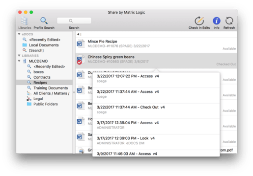Image resolution: width=253 pixels, height=176 pixels.
Task: Click the Legal tree icon
Action: (29, 99)
